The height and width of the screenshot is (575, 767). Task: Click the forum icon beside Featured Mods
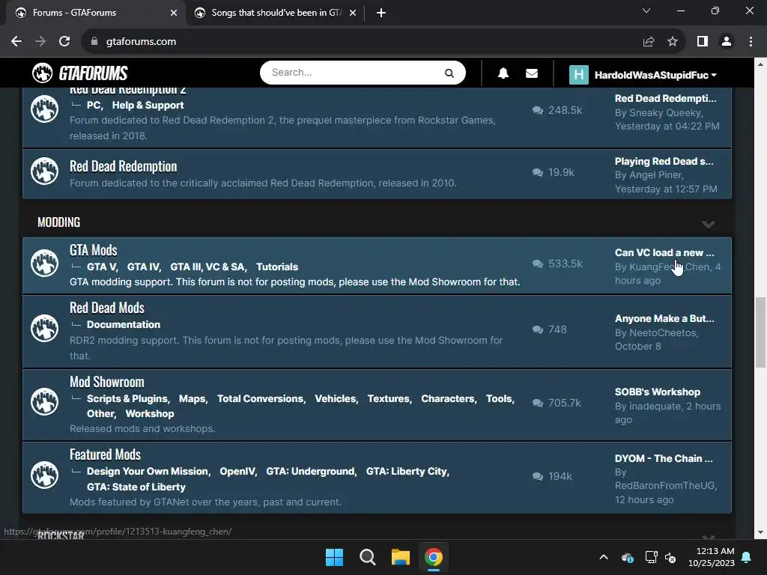pyautogui.click(x=44, y=475)
